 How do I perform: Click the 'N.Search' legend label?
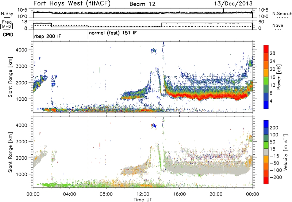(282, 13)
